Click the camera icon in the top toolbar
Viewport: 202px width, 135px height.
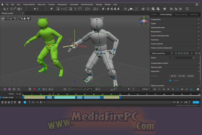131,9
